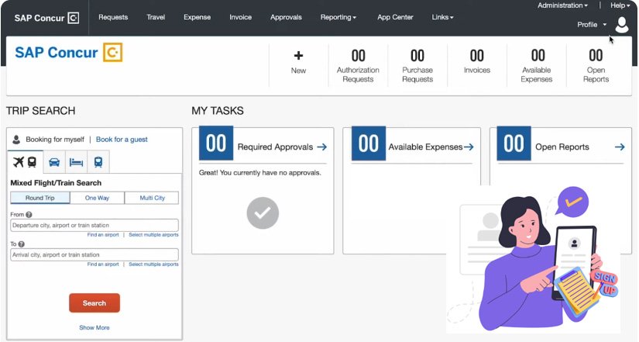639x342 pixels.
Task: Choose One Way option
Action: 97,198
